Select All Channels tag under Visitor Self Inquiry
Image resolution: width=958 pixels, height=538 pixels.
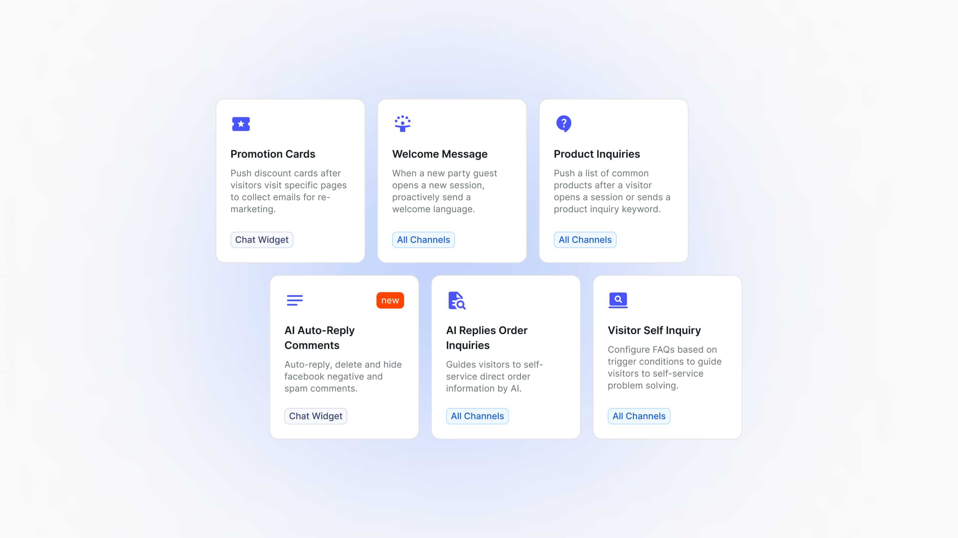tap(639, 416)
